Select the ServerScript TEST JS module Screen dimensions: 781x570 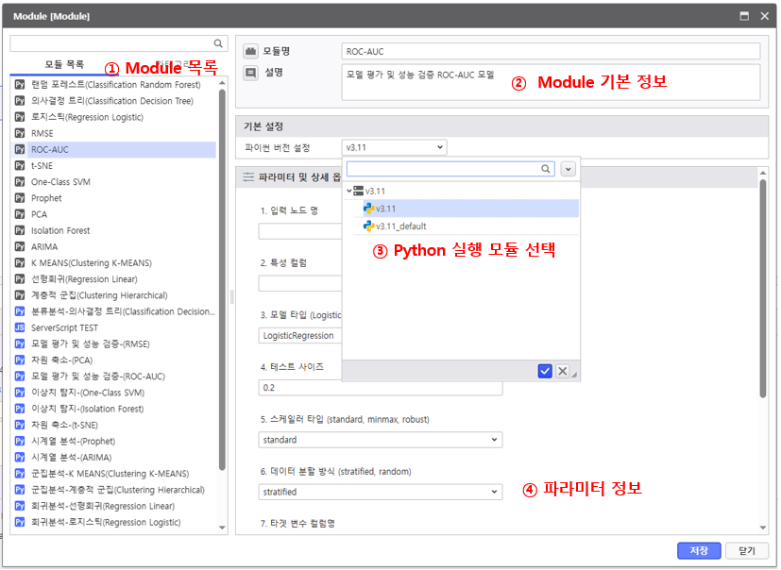point(63,327)
